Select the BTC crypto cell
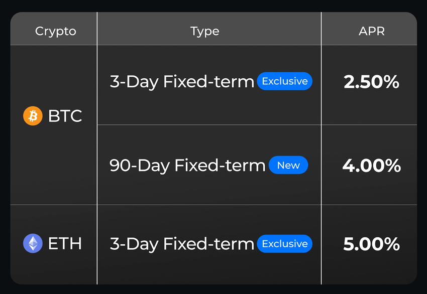The image size is (427, 294). click(x=54, y=125)
